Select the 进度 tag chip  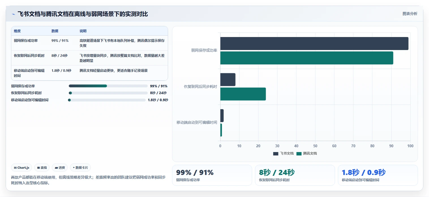[60, 168]
